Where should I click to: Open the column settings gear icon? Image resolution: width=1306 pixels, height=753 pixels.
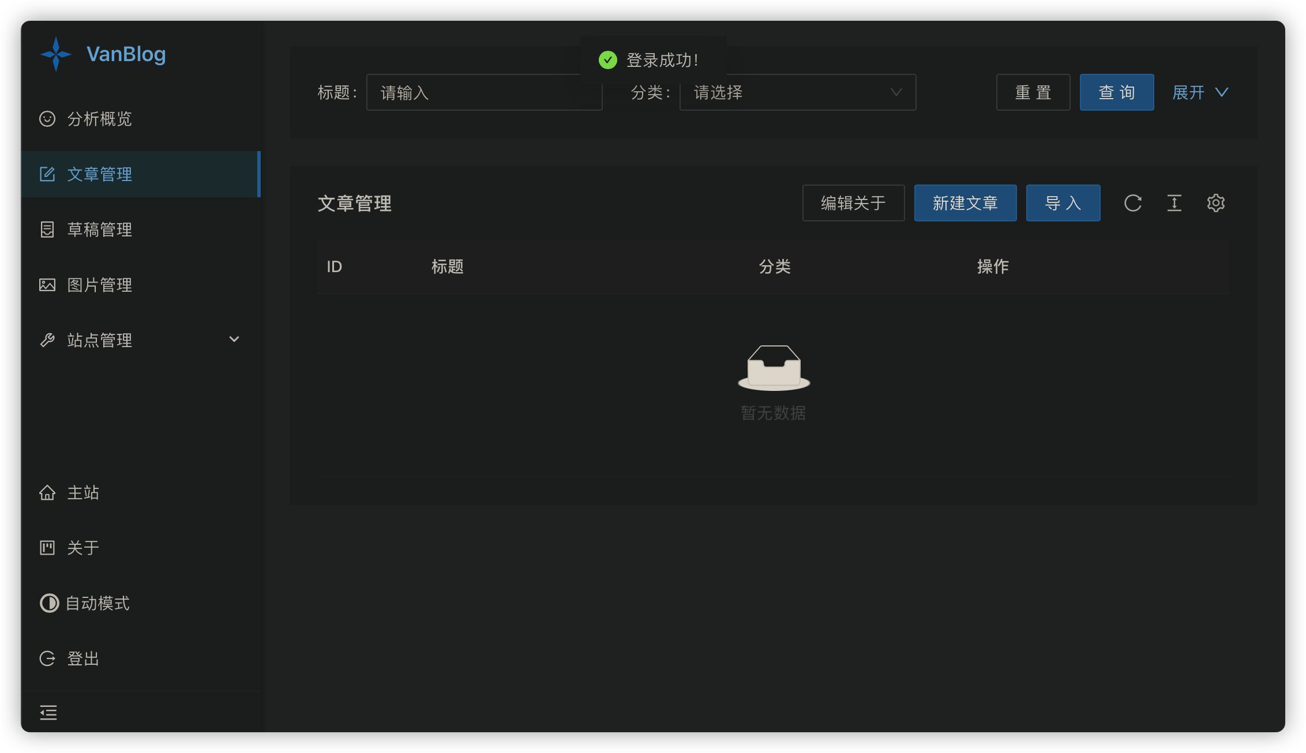point(1215,203)
